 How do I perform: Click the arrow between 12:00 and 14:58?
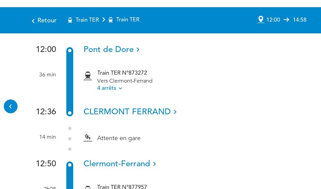(286, 20)
